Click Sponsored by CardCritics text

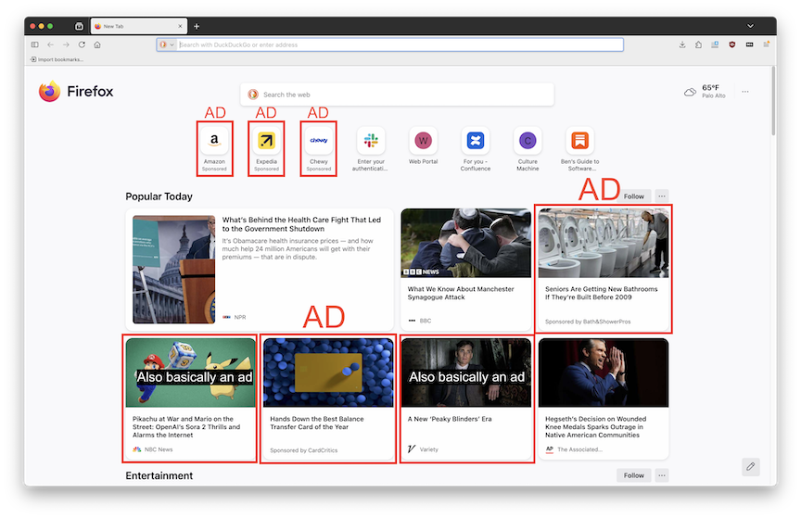tap(304, 450)
